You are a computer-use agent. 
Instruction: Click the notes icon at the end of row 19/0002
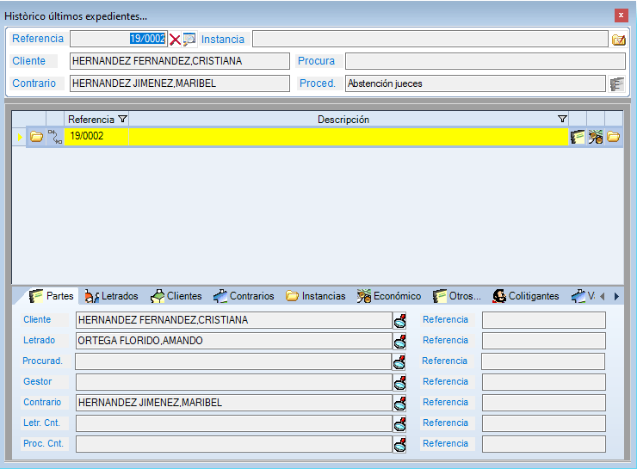[578, 136]
